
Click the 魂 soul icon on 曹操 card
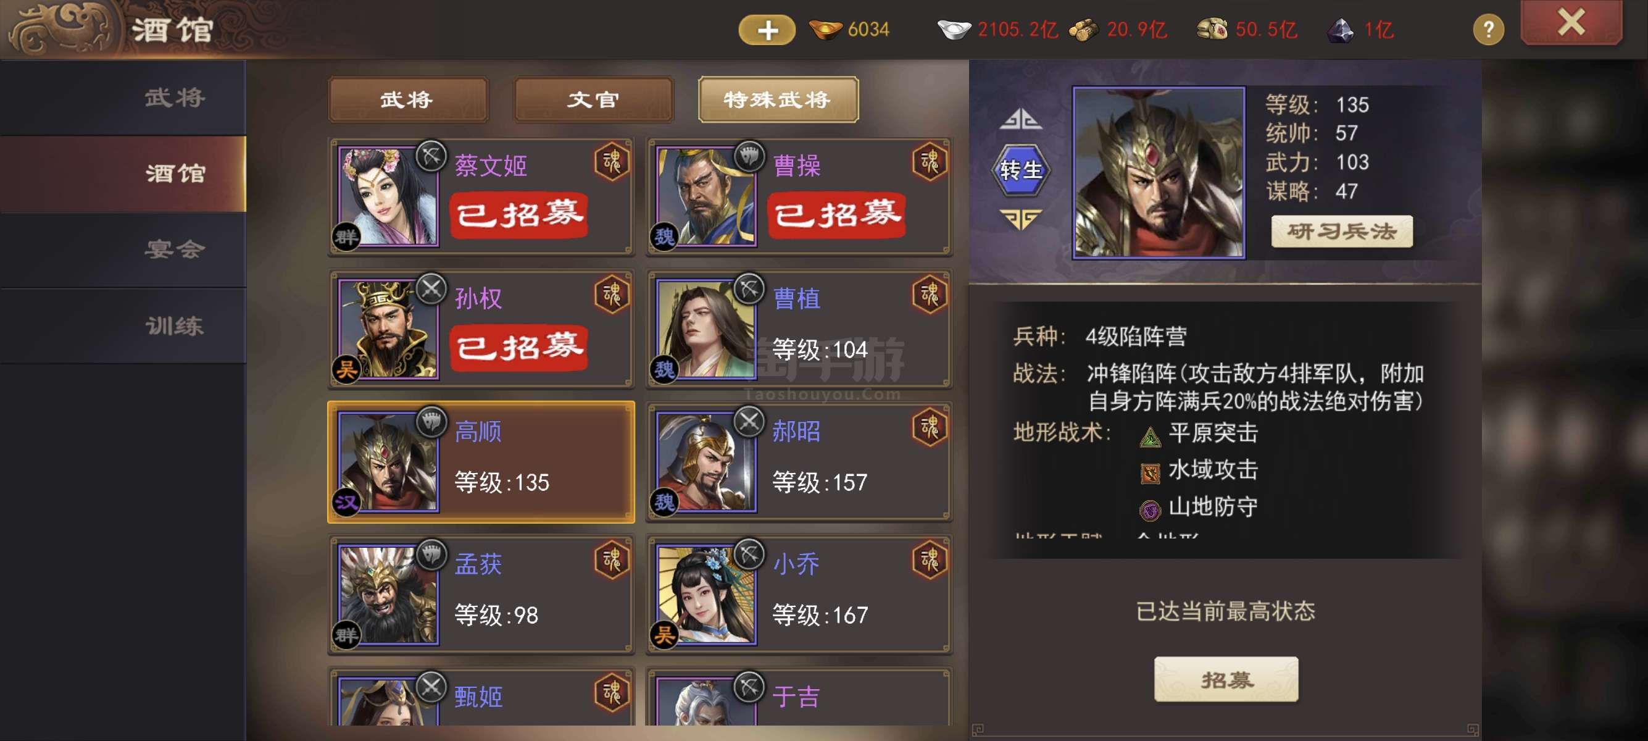[x=930, y=162]
